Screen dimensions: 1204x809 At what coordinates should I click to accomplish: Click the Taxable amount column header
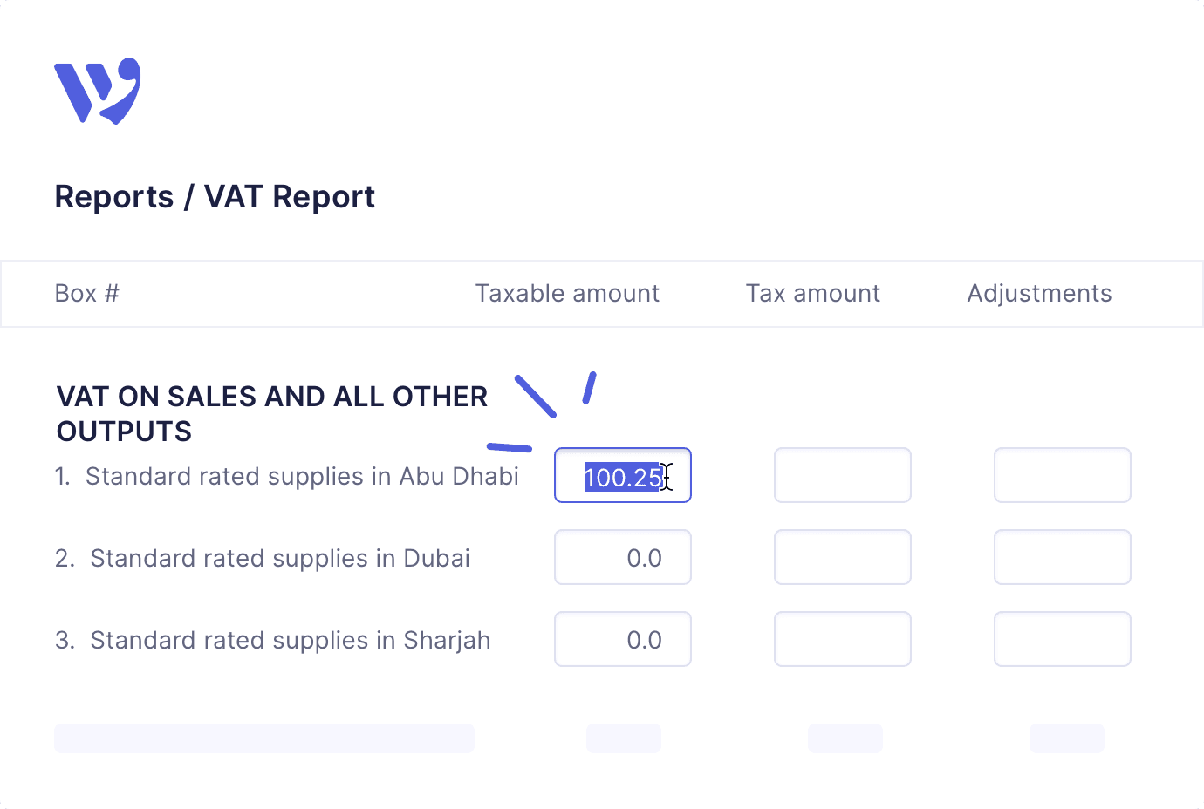[567, 293]
